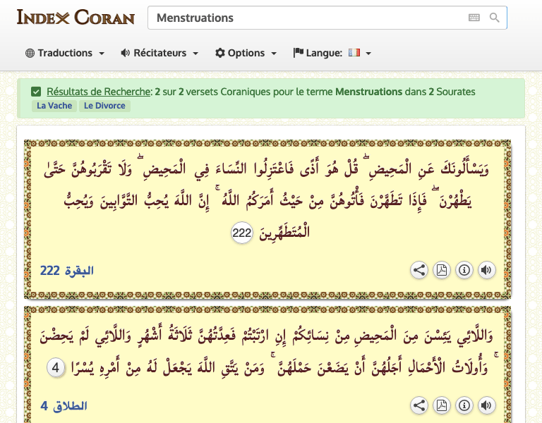Open the Récitateurs dropdown menu
The height and width of the screenshot is (423, 542).
click(x=159, y=53)
